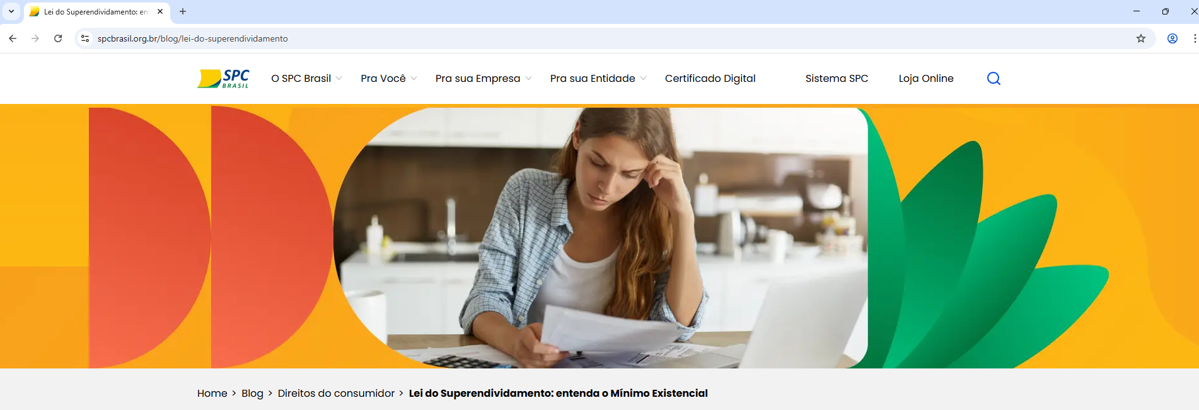This screenshot has height=410, width=1199.
Task: Open the tab search dropdown arrow
Action: click(x=11, y=11)
